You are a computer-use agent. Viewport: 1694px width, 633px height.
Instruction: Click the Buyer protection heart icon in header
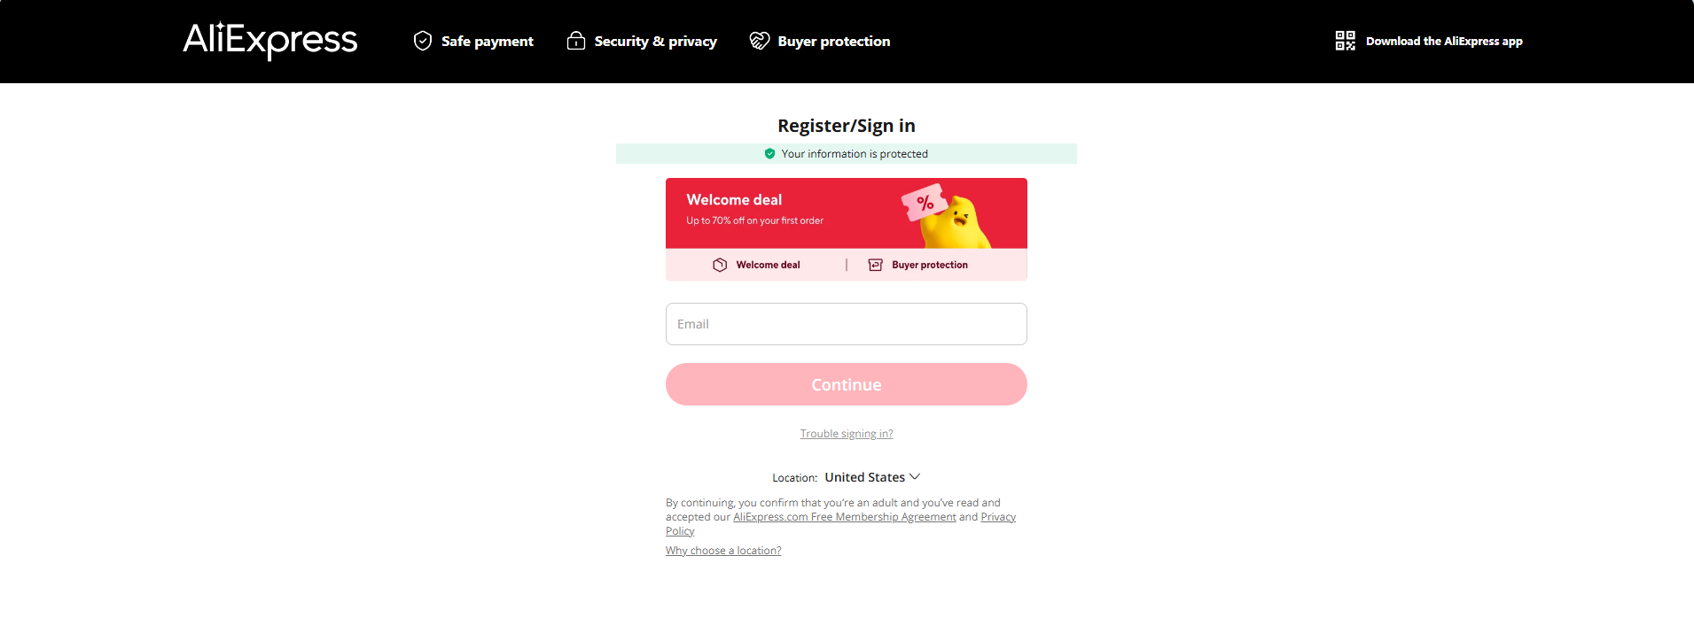click(760, 41)
